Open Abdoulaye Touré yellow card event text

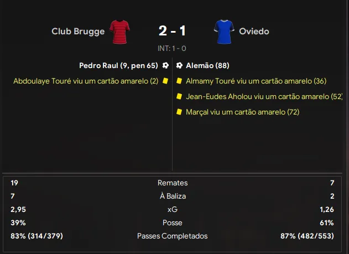(x=85, y=81)
